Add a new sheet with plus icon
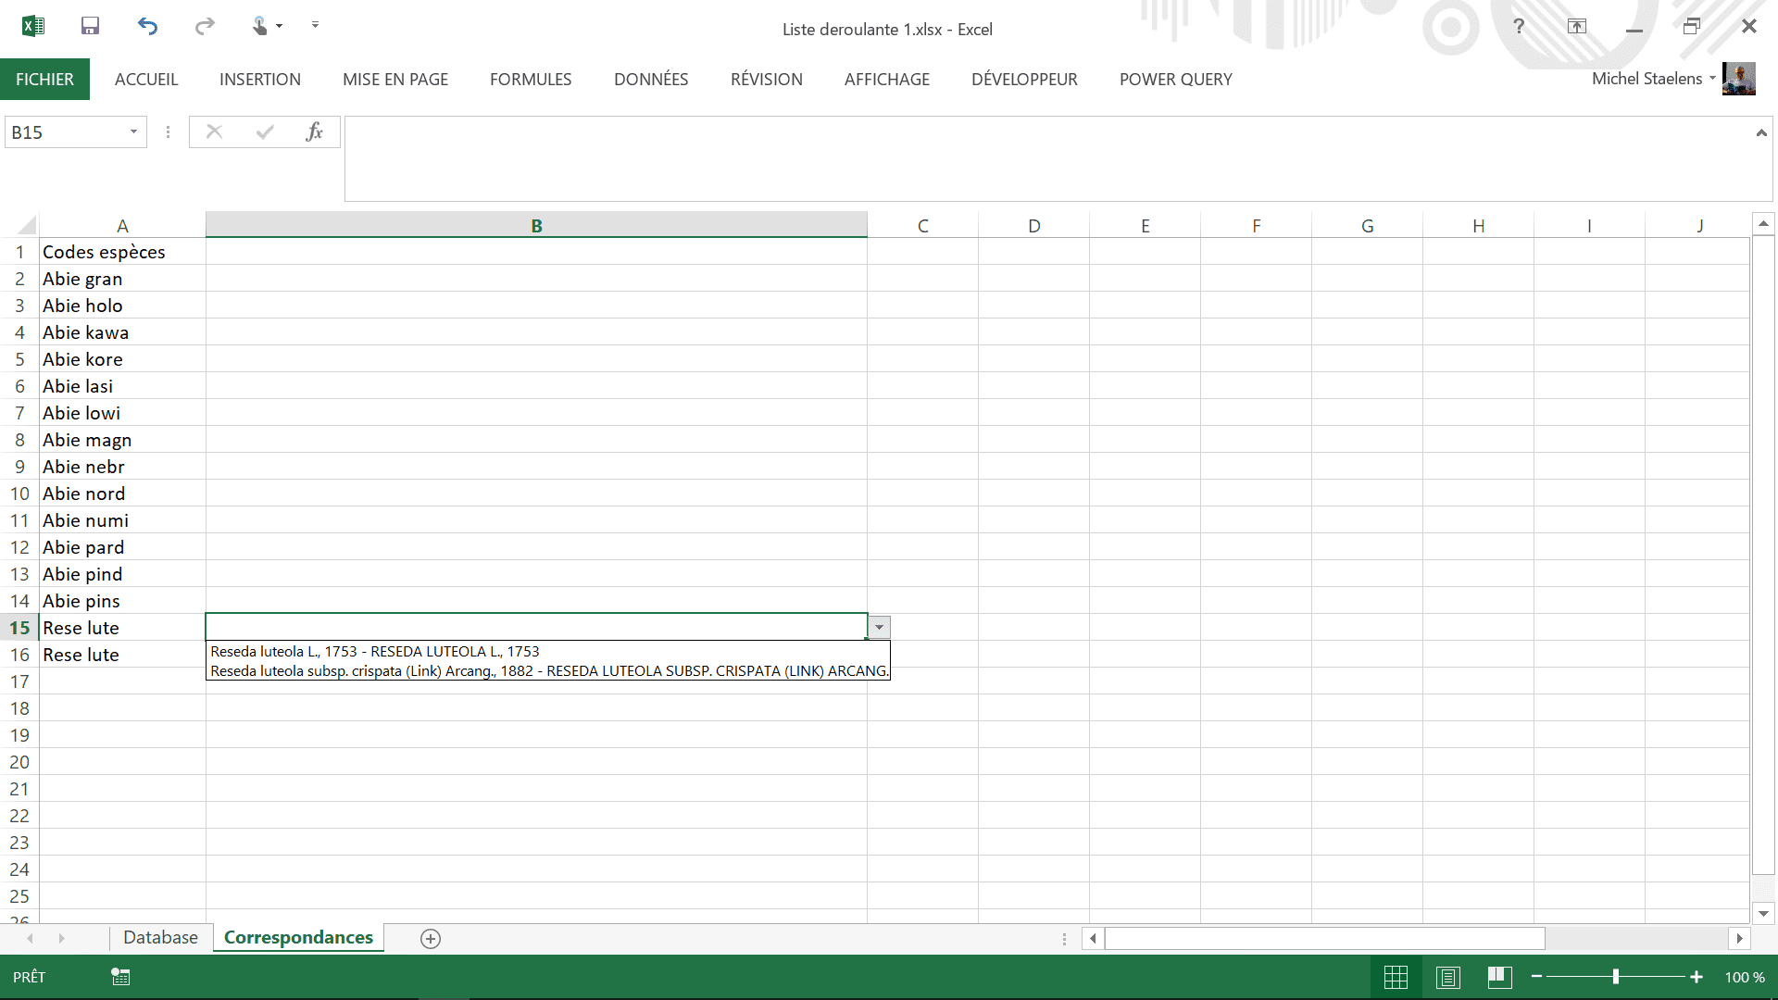This screenshot has height=1000, width=1778. point(430,939)
